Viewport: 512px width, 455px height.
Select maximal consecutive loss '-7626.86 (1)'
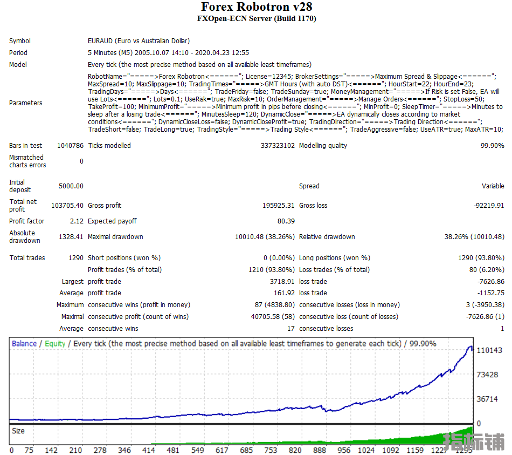pyautogui.click(x=485, y=317)
